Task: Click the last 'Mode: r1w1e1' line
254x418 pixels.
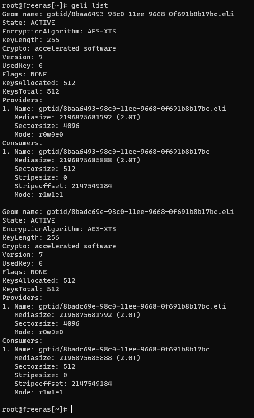Action: [38, 392]
